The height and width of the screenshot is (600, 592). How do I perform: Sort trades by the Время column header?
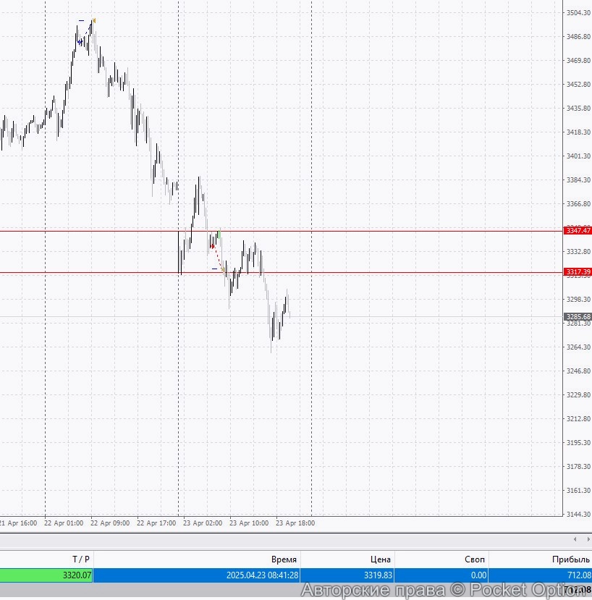[x=286, y=559]
